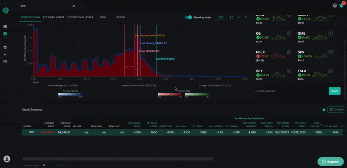347x168 pixels.
Task: Click the Recent Activity blue gradient legend
Action: 70,94
